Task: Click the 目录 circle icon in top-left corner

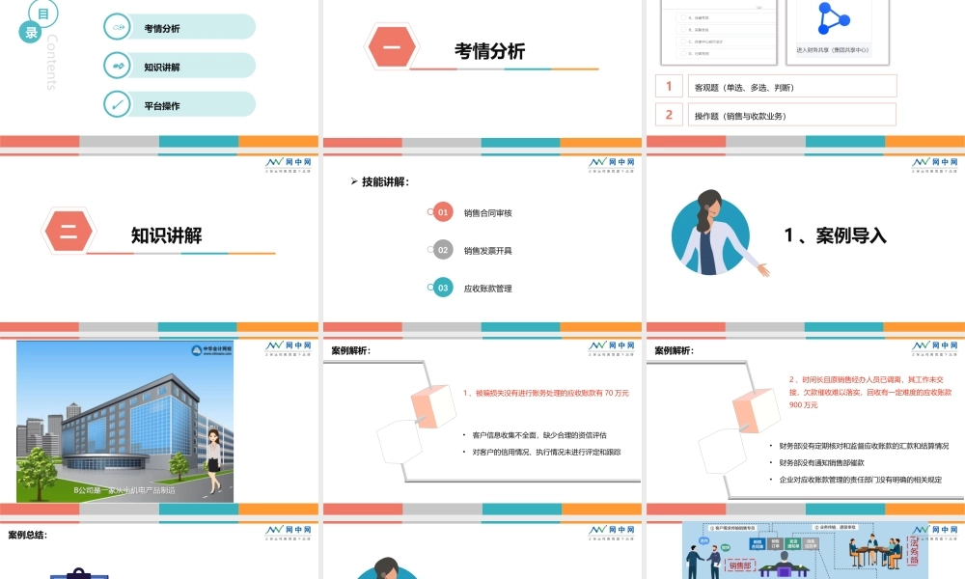Action: (x=37, y=20)
